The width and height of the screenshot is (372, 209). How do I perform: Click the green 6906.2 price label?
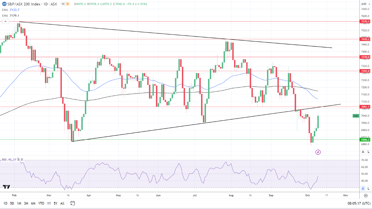pyautogui.click(x=365, y=140)
